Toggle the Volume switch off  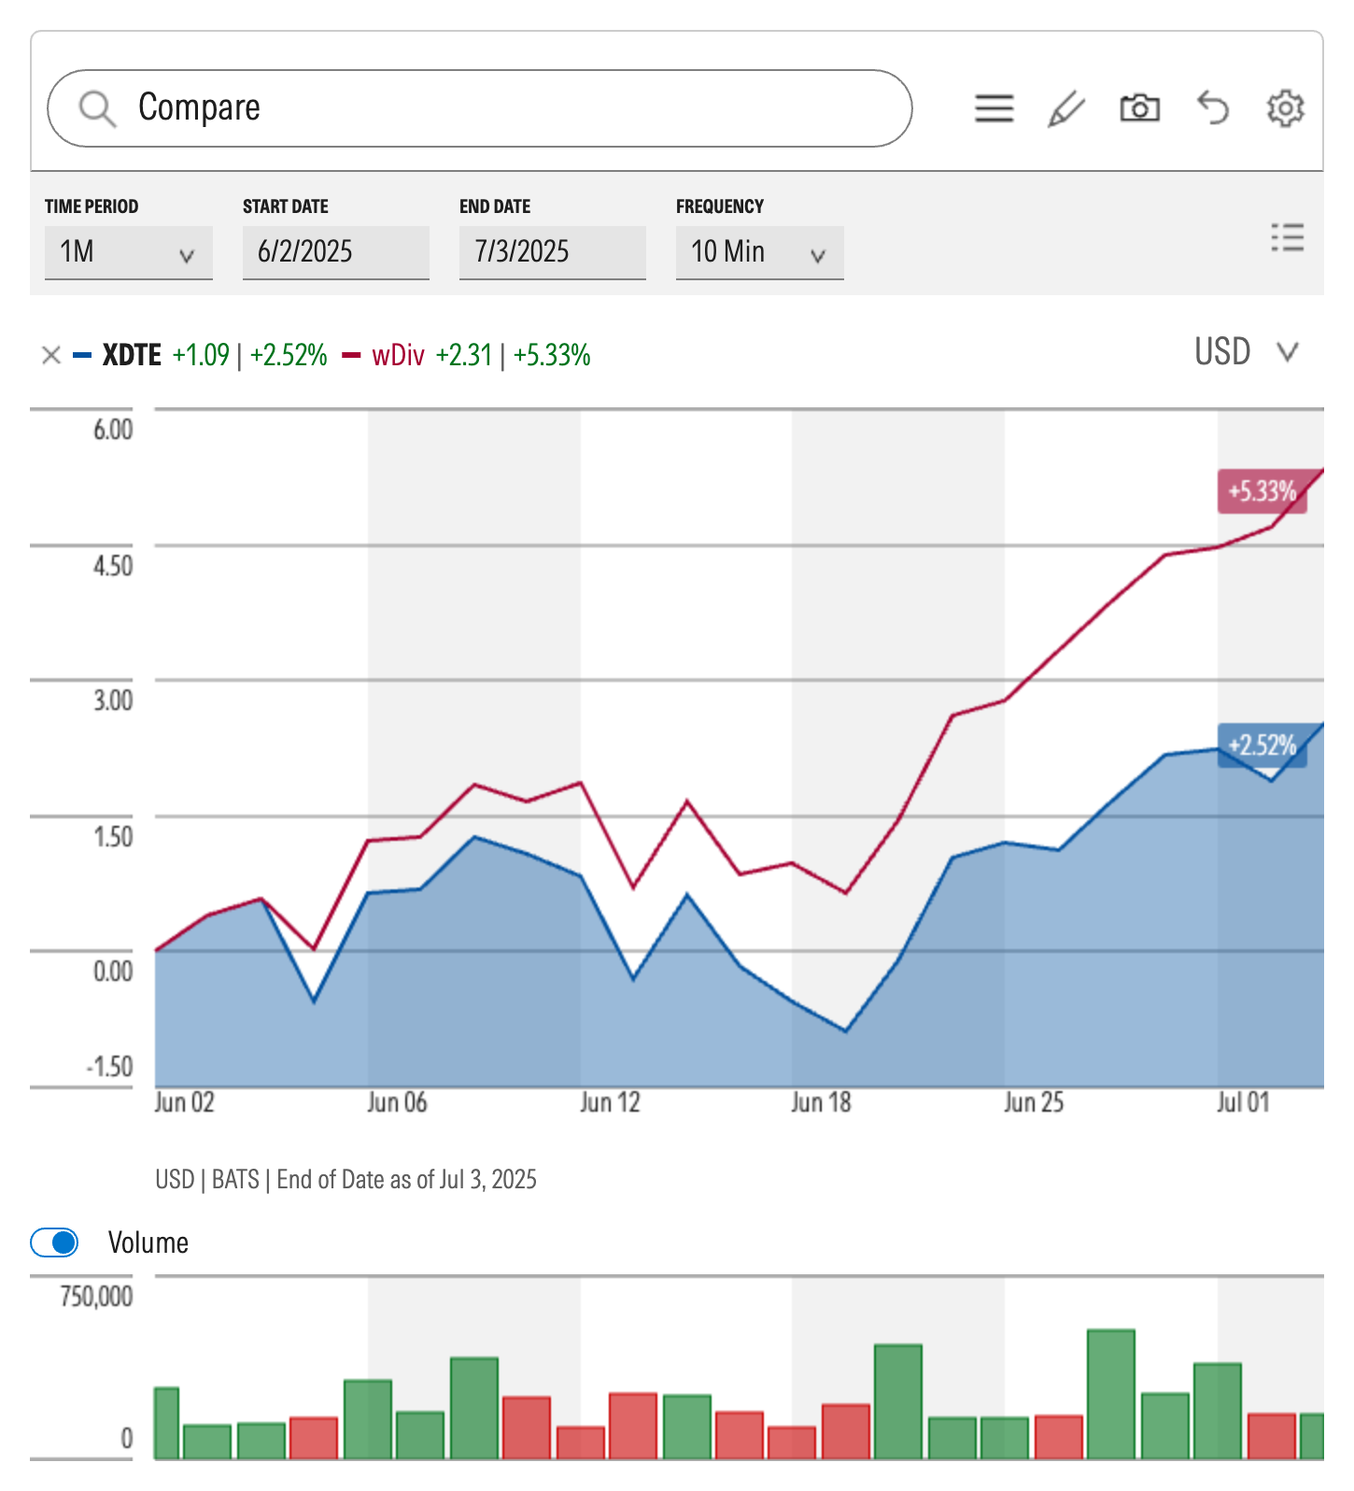(x=55, y=1242)
